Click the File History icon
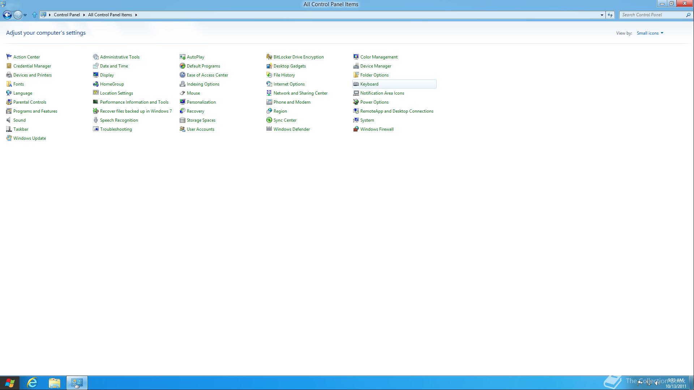 point(269,75)
